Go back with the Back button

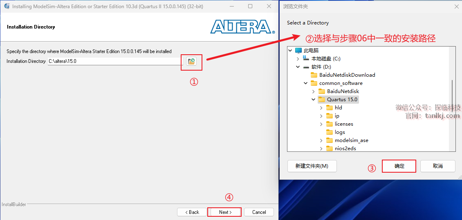[192, 212]
